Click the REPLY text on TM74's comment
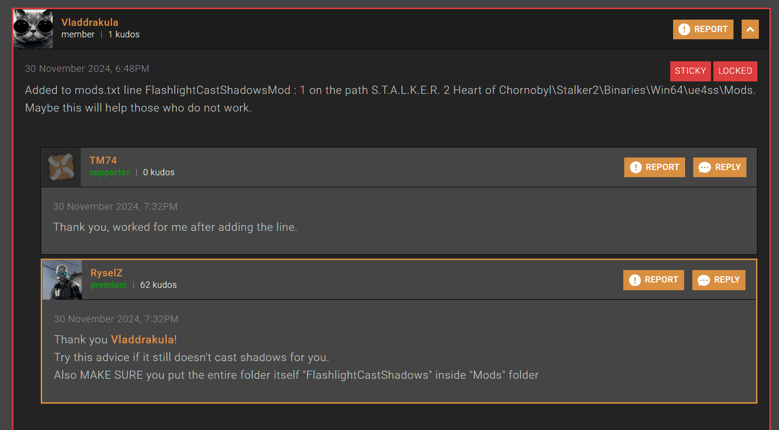This screenshot has height=430, width=779. pyautogui.click(x=728, y=167)
